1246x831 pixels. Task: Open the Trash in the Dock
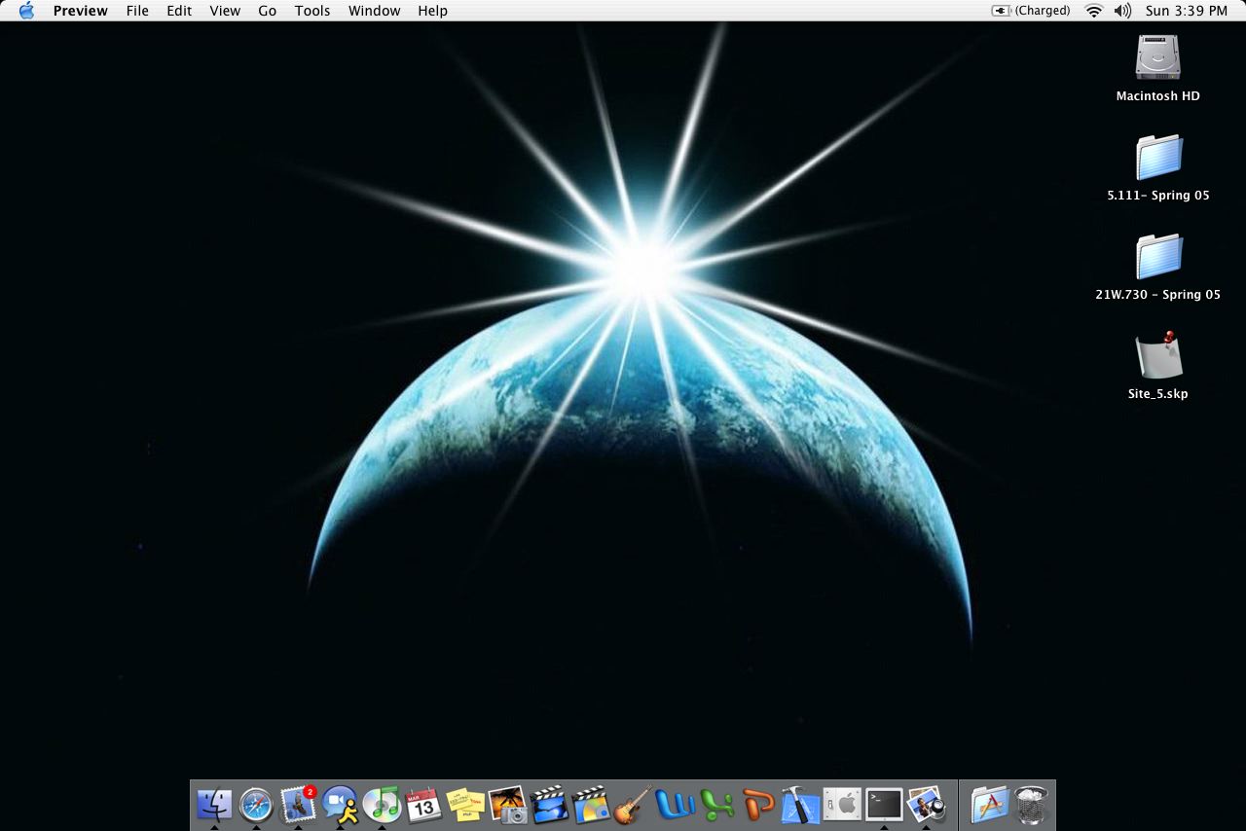pyautogui.click(x=1031, y=805)
